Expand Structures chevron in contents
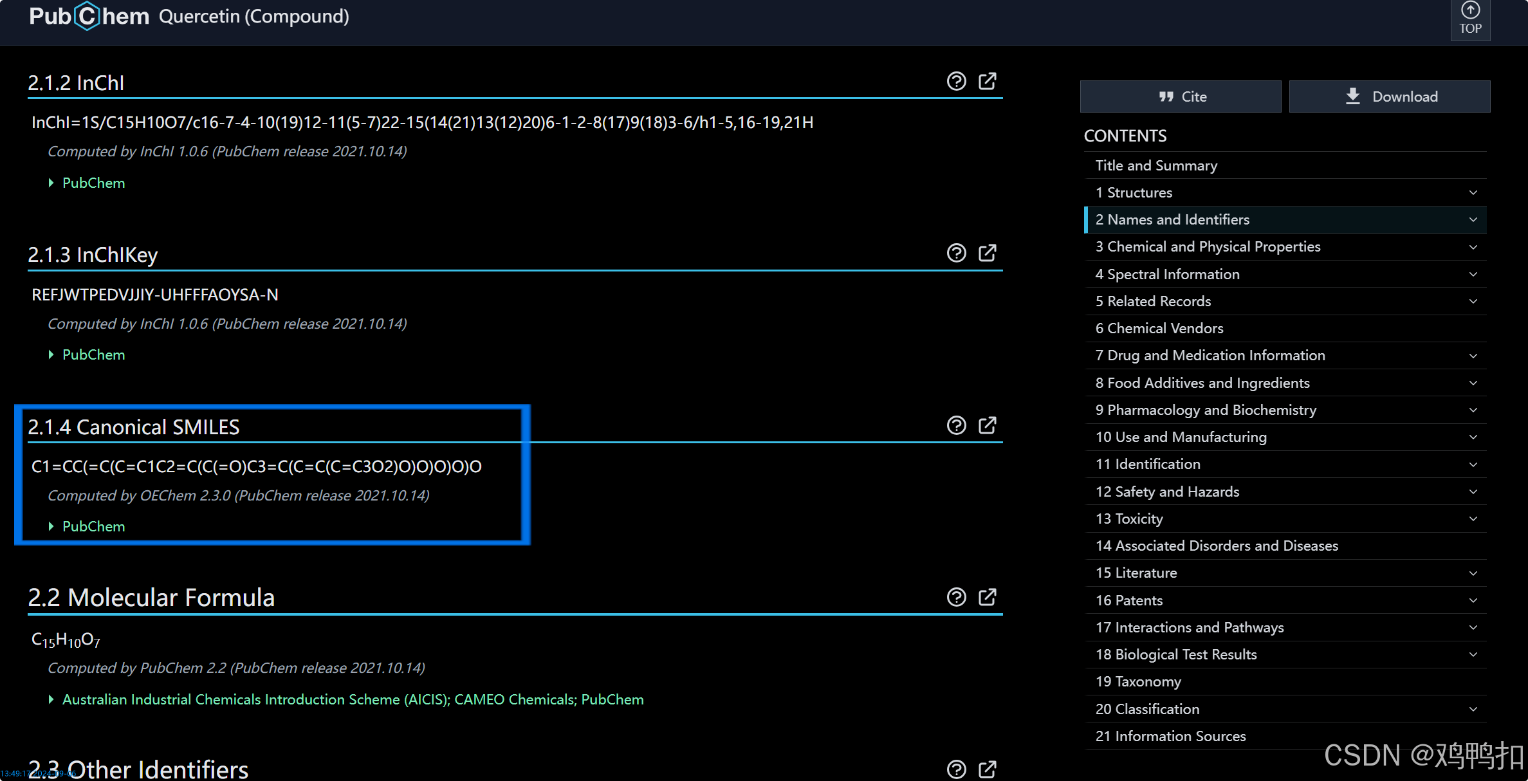 (x=1473, y=192)
